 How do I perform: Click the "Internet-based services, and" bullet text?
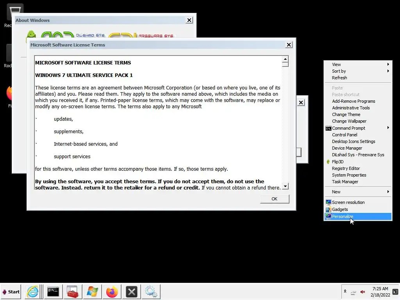[86, 144]
